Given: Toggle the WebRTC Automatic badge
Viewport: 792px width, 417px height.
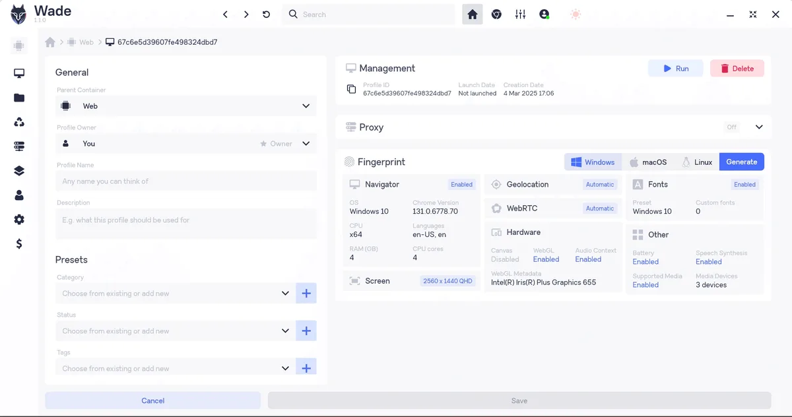Looking at the screenshot, I should click(600, 208).
